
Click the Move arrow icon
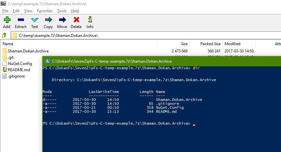(x=62, y=20)
